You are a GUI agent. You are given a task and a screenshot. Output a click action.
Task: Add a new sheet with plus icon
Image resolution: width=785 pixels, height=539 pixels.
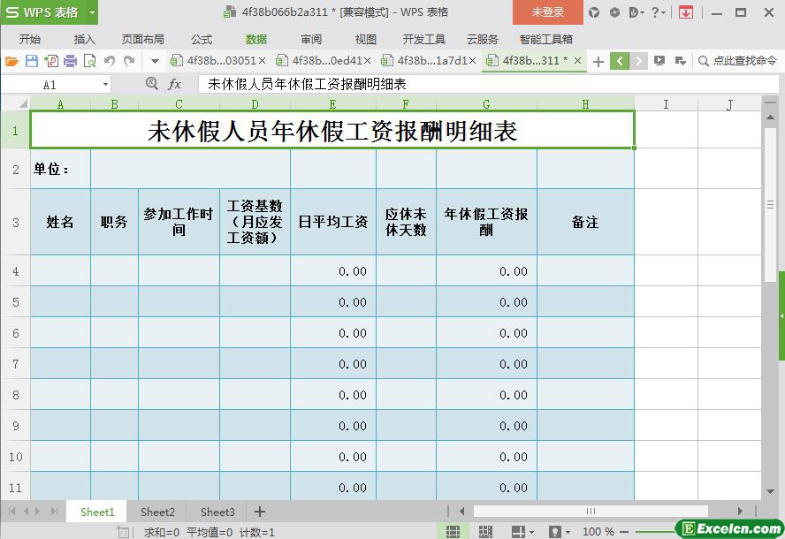pos(260,512)
